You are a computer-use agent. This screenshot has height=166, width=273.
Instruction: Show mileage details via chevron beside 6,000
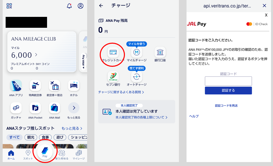(36, 55)
